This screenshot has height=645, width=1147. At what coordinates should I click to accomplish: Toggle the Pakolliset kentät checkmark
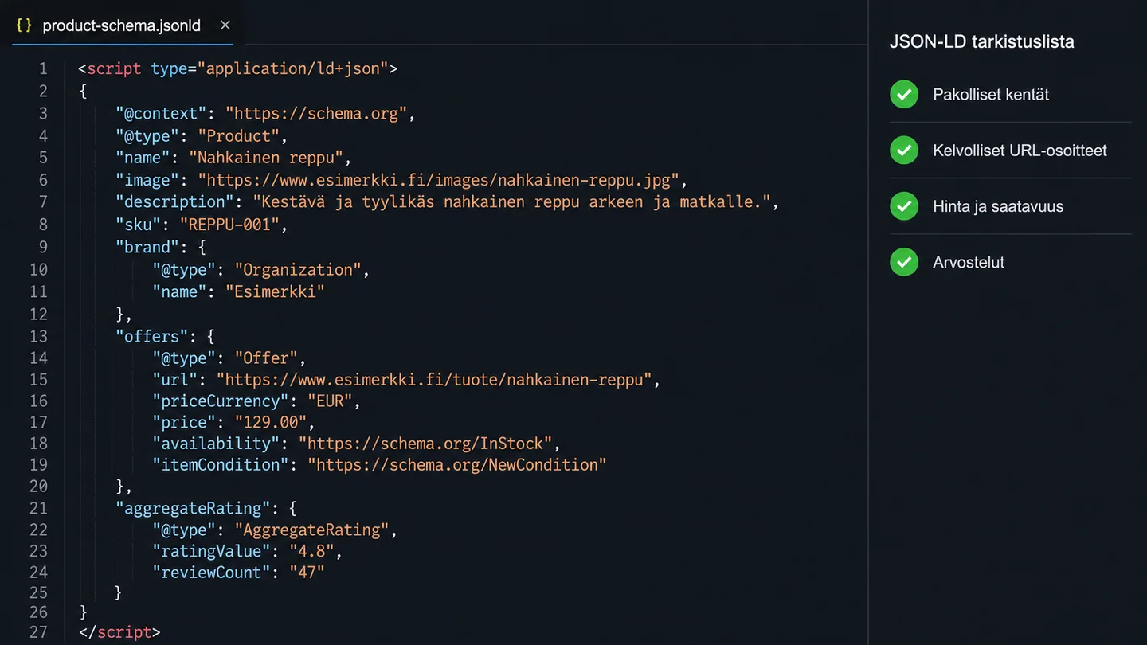pyautogui.click(x=904, y=94)
